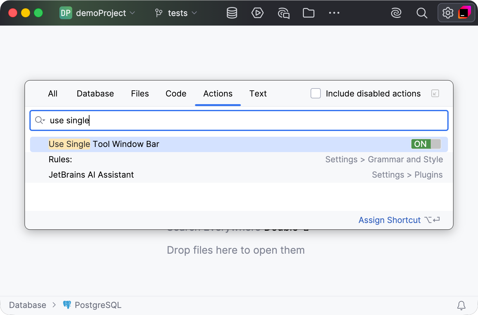Open the Files folder icon in toolbar
Screen dimensions: 478x315
308,13
